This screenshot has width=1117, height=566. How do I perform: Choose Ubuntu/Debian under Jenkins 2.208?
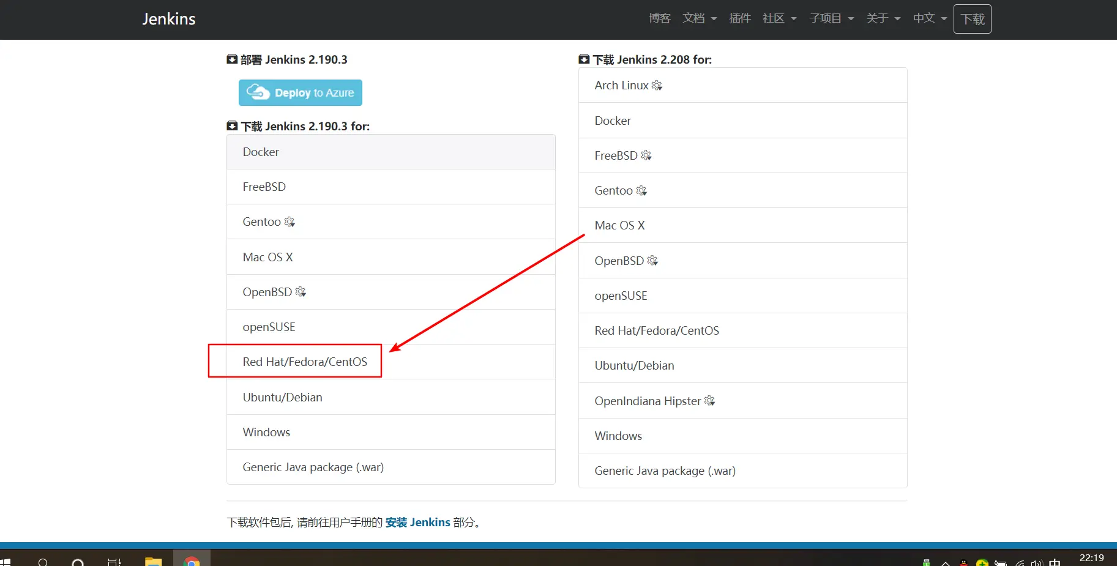click(743, 365)
